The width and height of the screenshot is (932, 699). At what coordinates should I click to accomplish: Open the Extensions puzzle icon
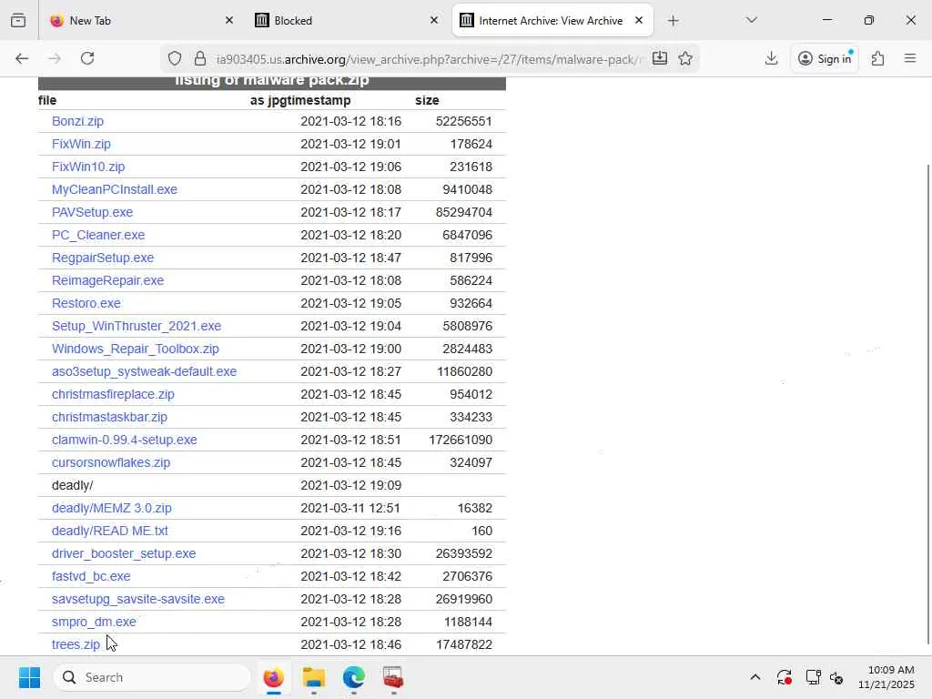[878, 58]
